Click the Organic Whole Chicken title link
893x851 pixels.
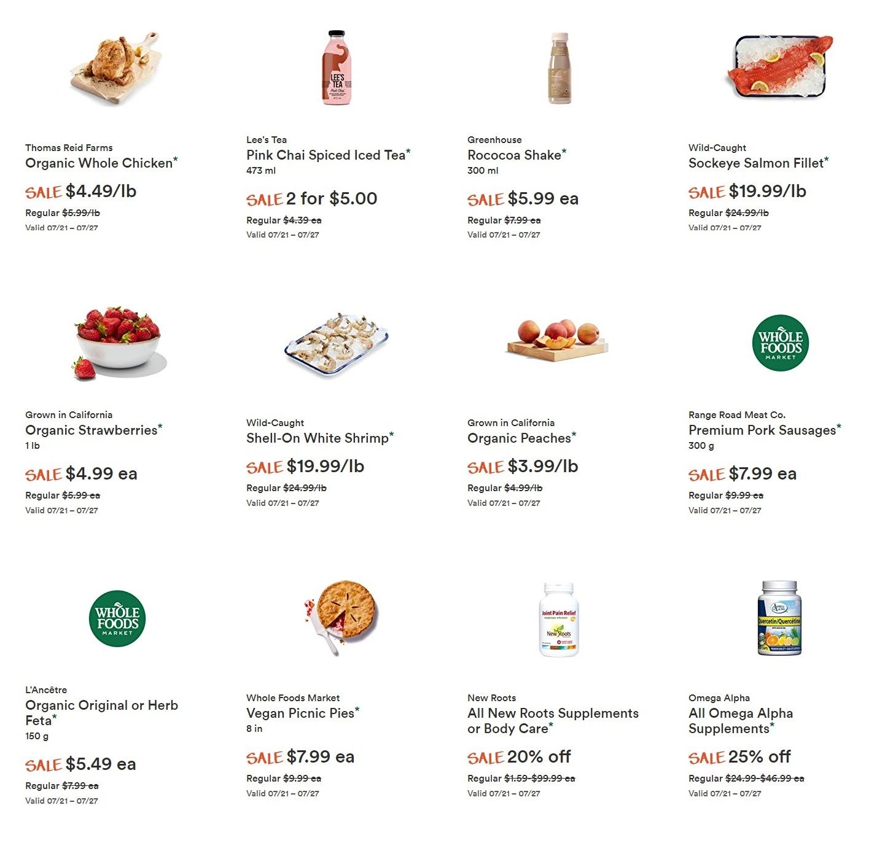pyautogui.click(x=99, y=163)
